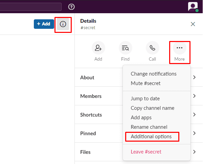Click the Shortcuts chevron arrow

click(194, 115)
